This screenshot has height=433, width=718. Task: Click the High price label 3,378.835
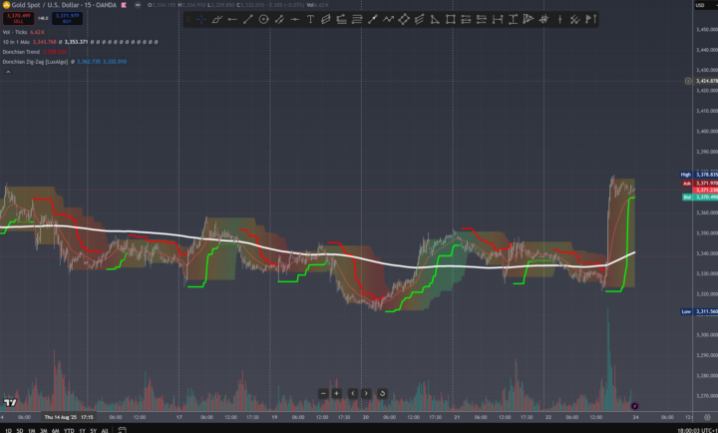[699, 175]
